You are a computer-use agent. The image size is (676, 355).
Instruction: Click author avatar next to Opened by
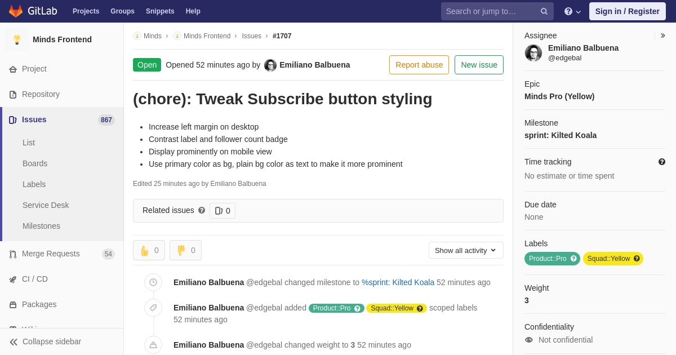coord(270,65)
